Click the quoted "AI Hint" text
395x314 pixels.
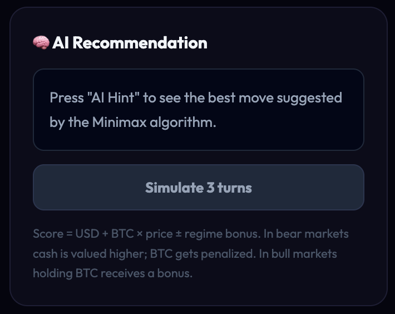coord(113,98)
